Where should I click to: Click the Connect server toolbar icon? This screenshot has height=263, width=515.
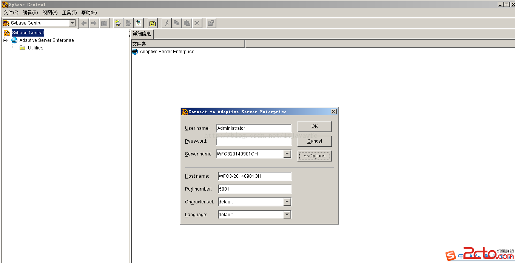tap(118, 23)
